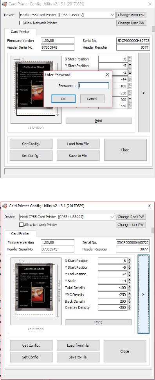Increase X Start Position in window without a dialog
155x380 pixels.
click(130, 259)
